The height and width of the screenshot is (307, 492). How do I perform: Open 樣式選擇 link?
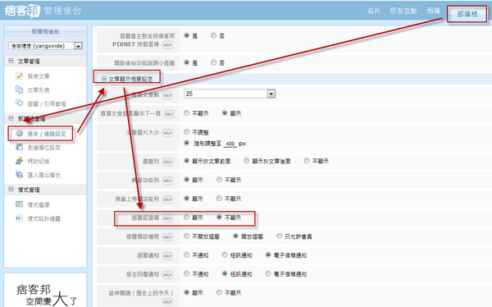(x=39, y=205)
